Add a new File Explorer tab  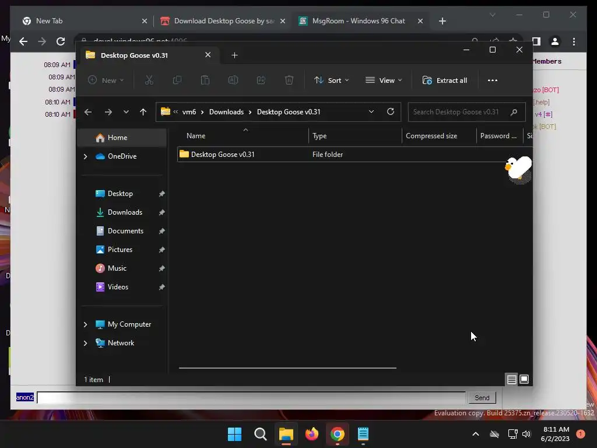click(x=234, y=55)
